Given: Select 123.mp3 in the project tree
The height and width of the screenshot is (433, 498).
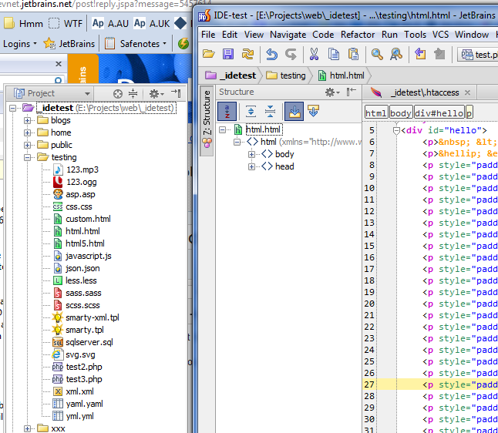Looking at the screenshot, I should click(x=82, y=170).
